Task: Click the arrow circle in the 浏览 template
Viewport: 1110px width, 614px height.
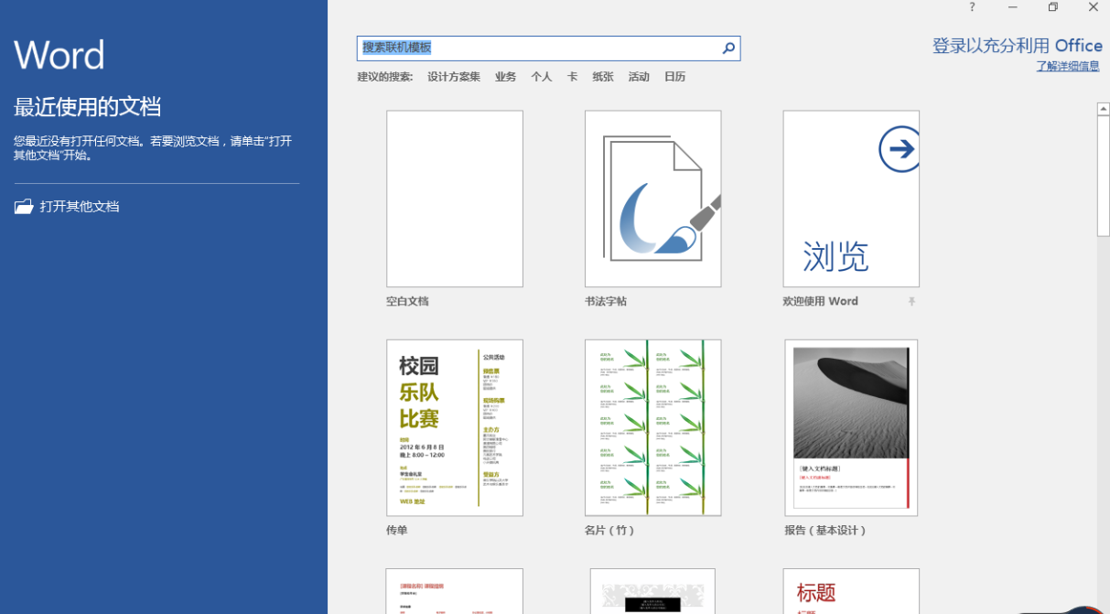Action: (899, 149)
